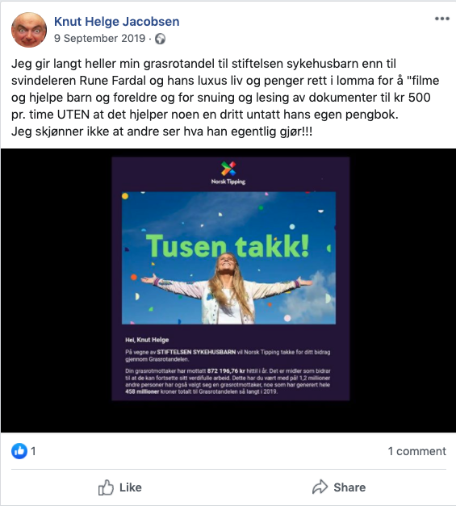Open the 9 September 2019 timestamp
The image size is (456, 506).
100,39
